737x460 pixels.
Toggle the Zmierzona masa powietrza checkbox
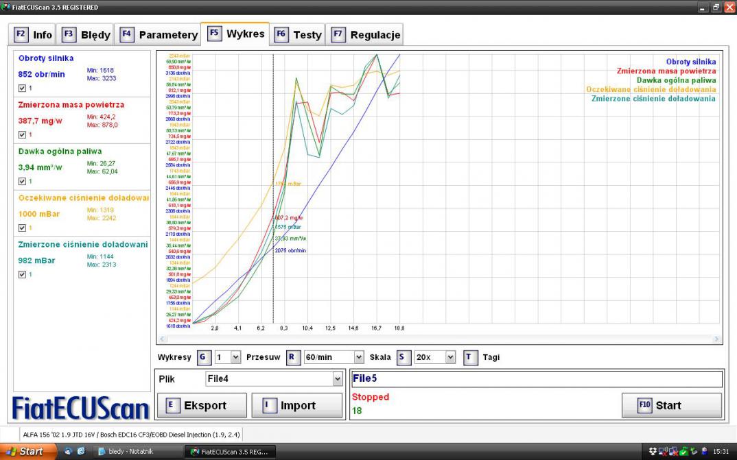[x=23, y=135]
